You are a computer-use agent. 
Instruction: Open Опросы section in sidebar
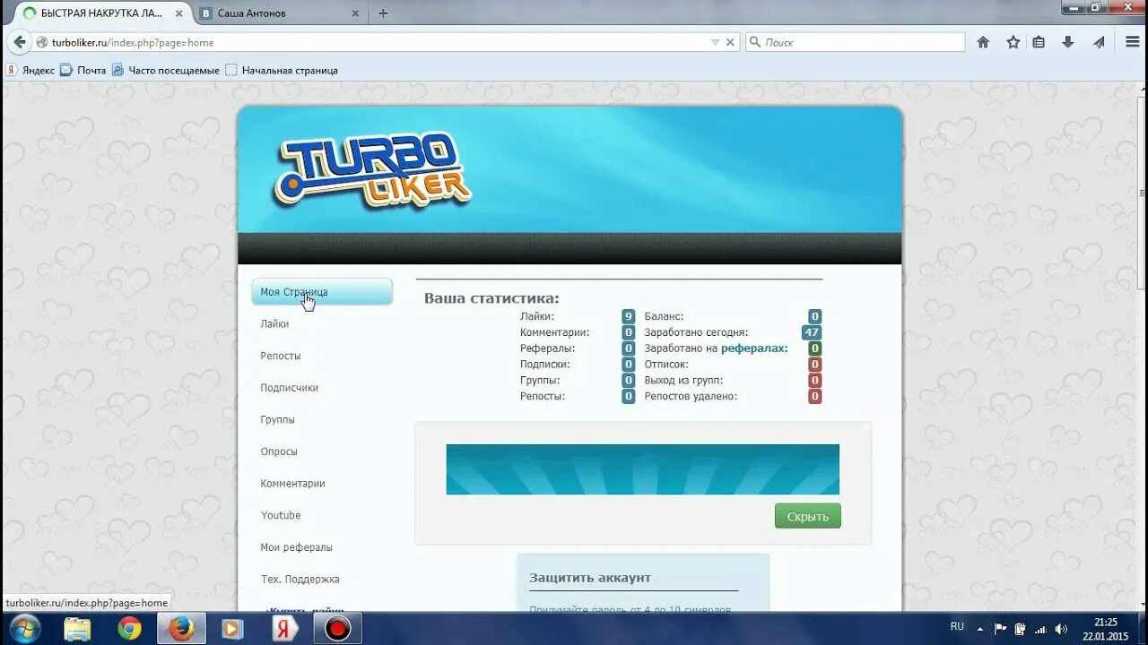coord(279,451)
